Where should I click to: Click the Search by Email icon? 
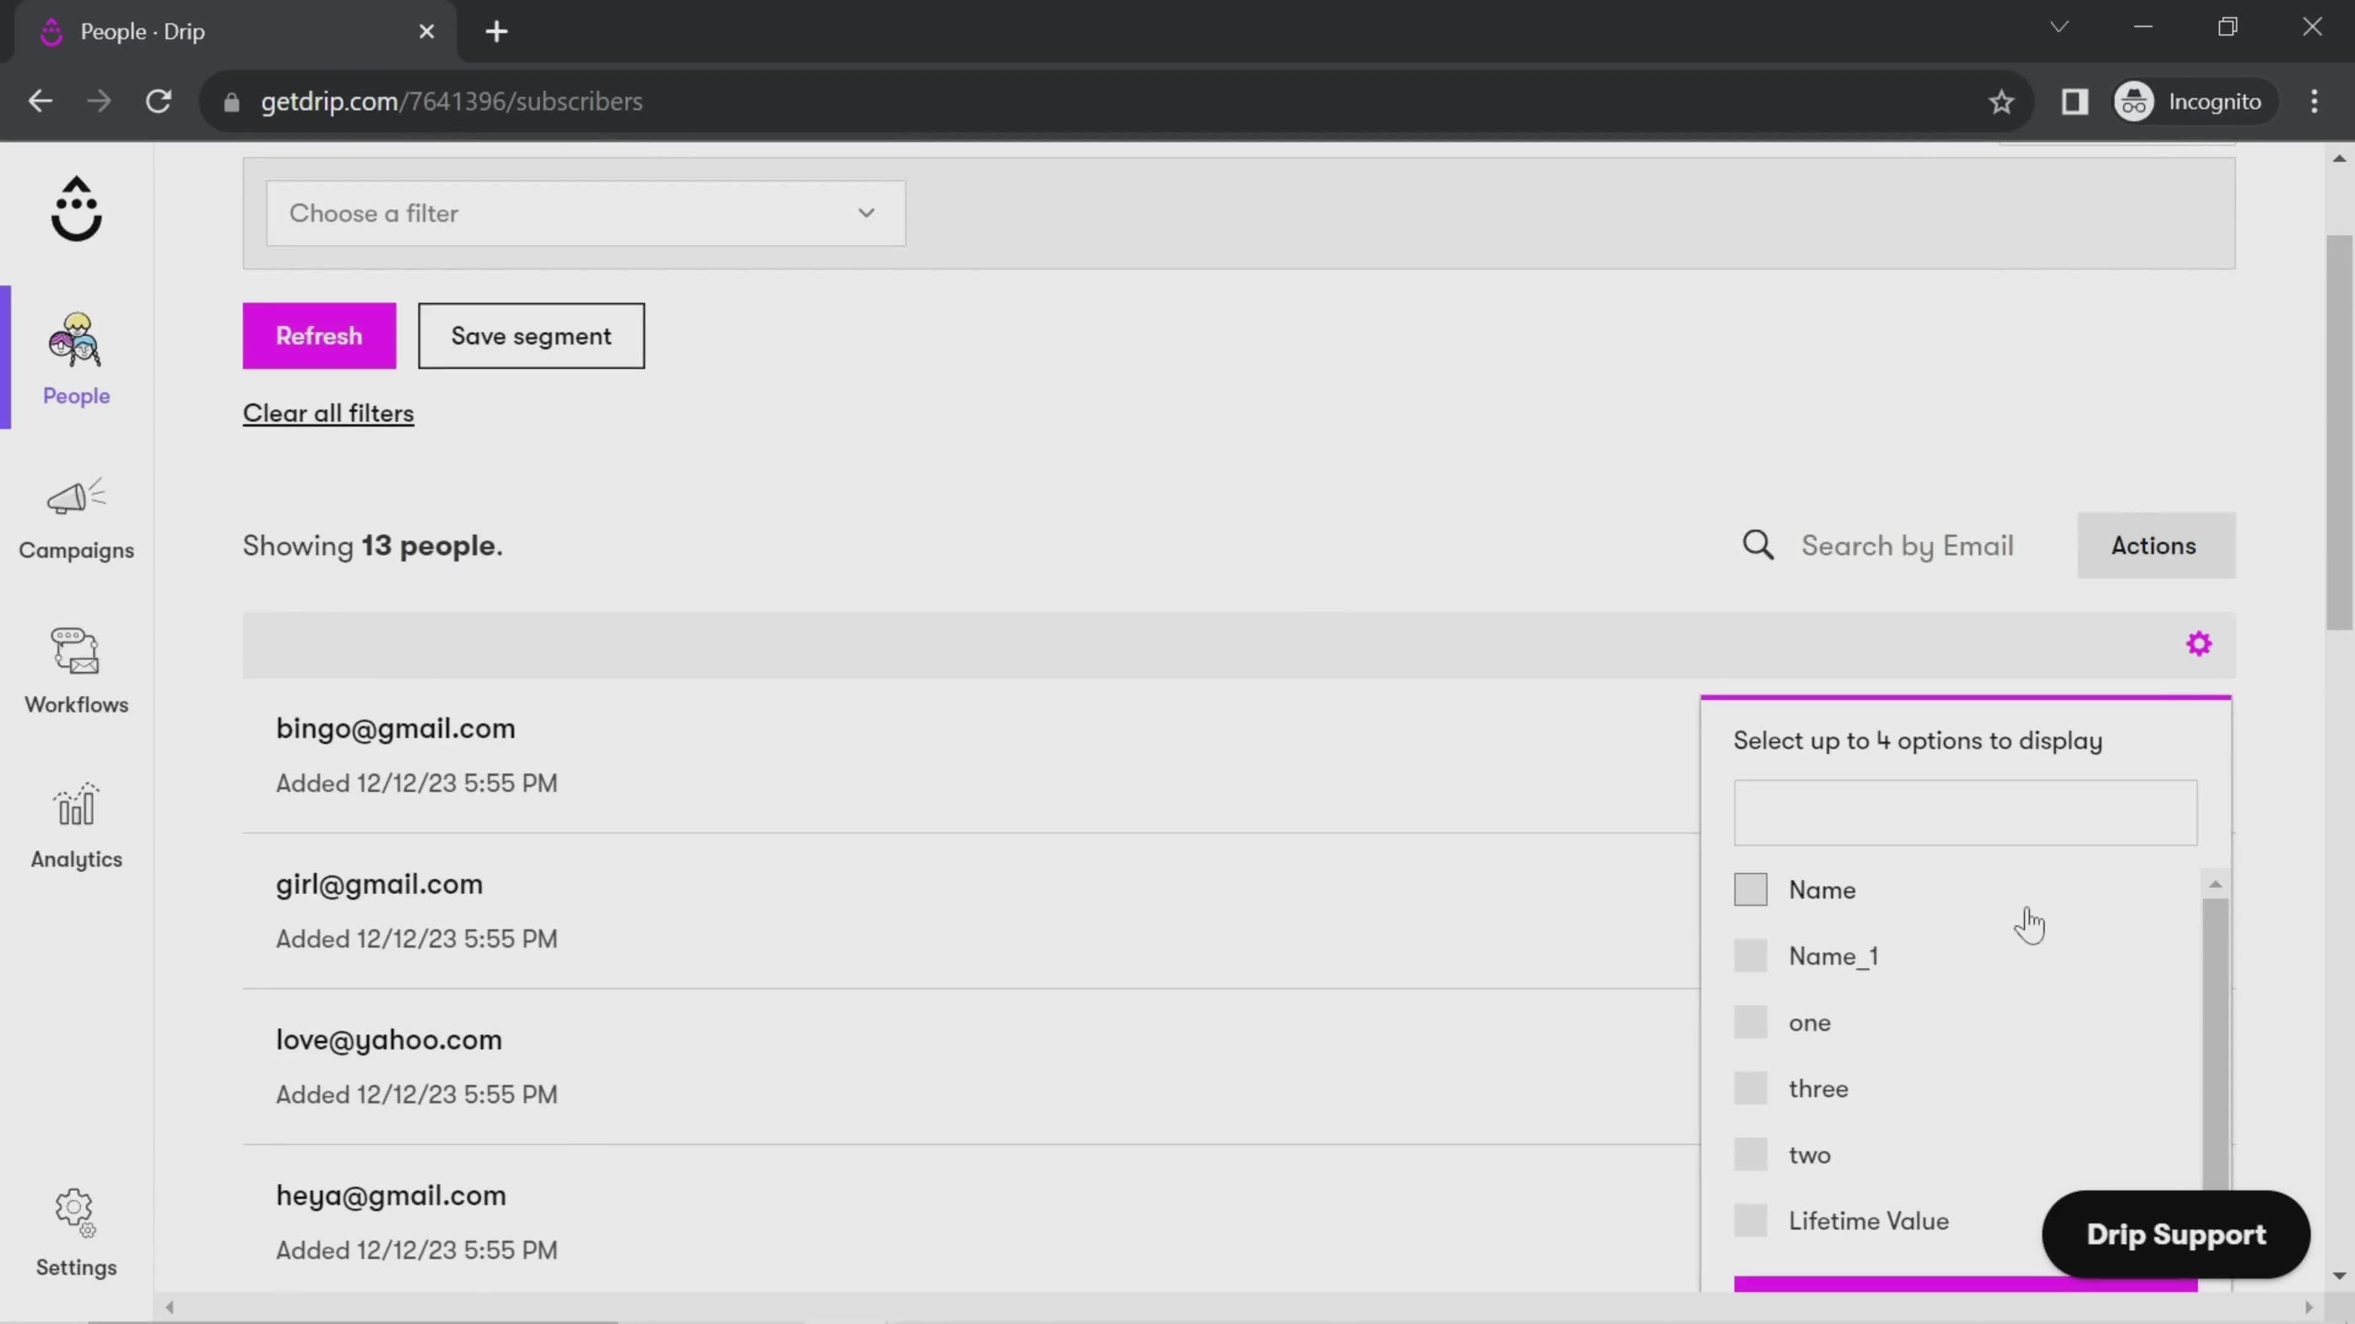(x=1760, y=545)
